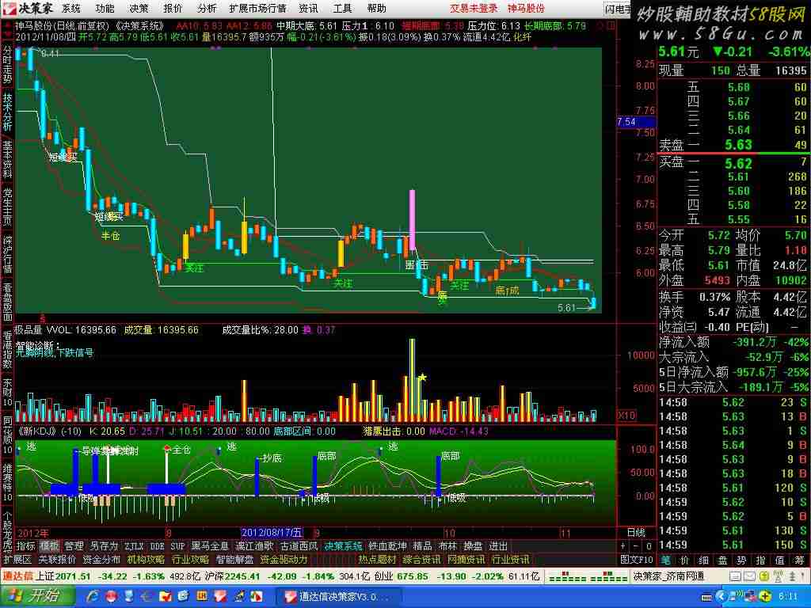Image resolution: width=811 pixels, height=608 pixels.
Task: Open the envelope message icon in status bar
Action: pos(749,576)
